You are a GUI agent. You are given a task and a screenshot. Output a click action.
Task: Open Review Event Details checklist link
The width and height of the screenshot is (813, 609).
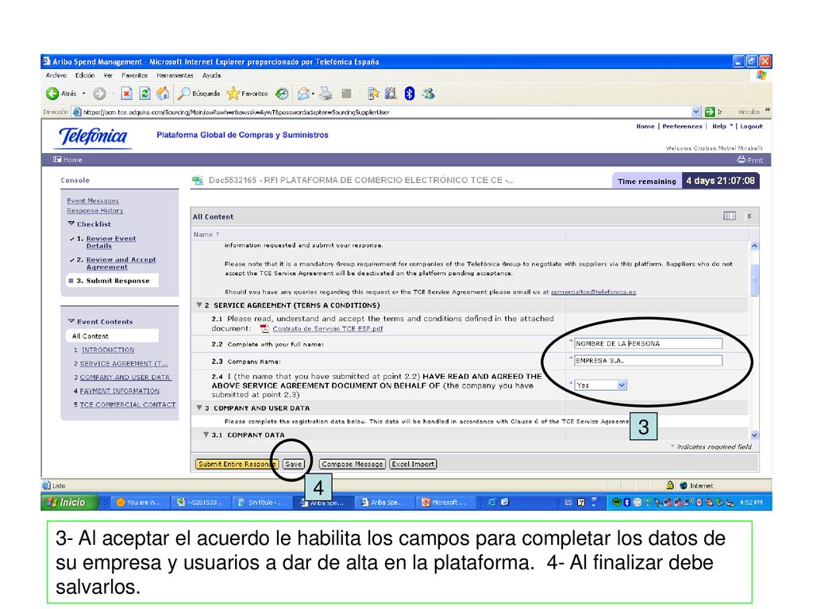click(x=111, y=242)
